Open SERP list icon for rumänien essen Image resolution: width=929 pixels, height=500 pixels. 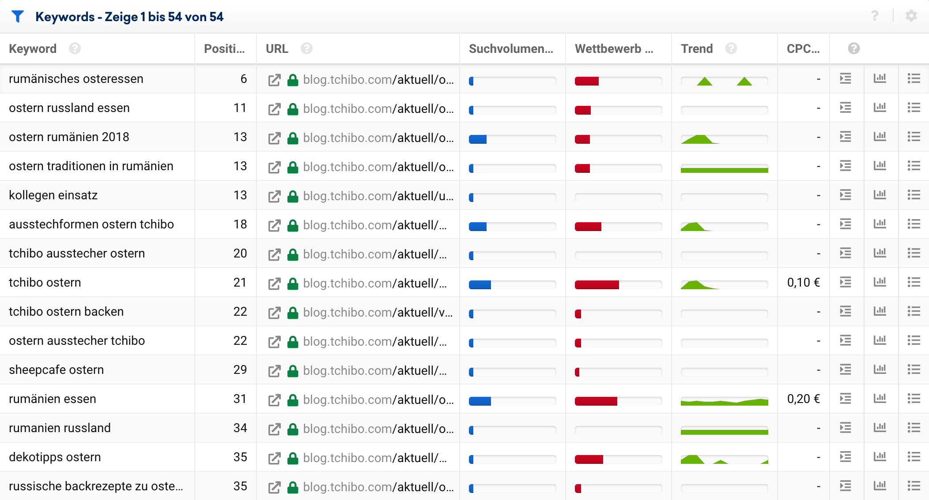coord(914,399)
